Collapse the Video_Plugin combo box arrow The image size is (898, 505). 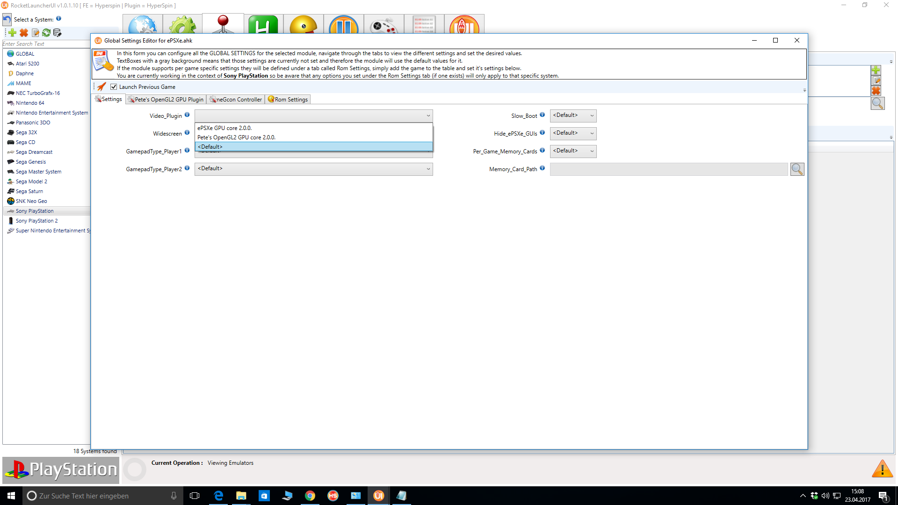[428, 116]
